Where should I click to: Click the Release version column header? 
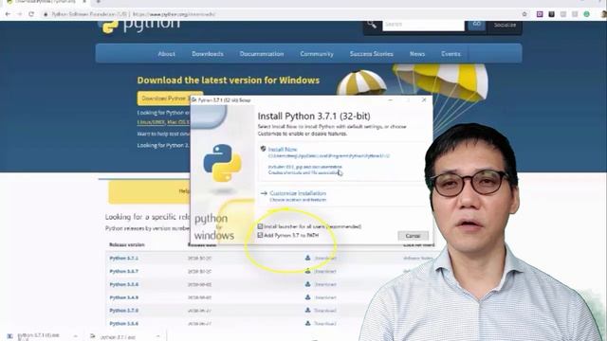tap(127, 244)
